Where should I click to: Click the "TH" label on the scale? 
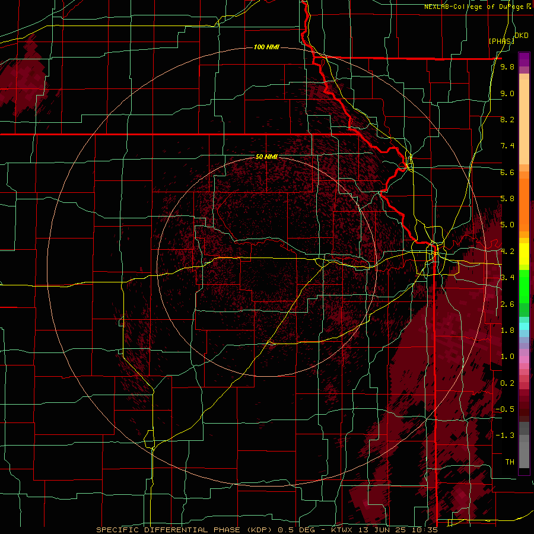510,462
